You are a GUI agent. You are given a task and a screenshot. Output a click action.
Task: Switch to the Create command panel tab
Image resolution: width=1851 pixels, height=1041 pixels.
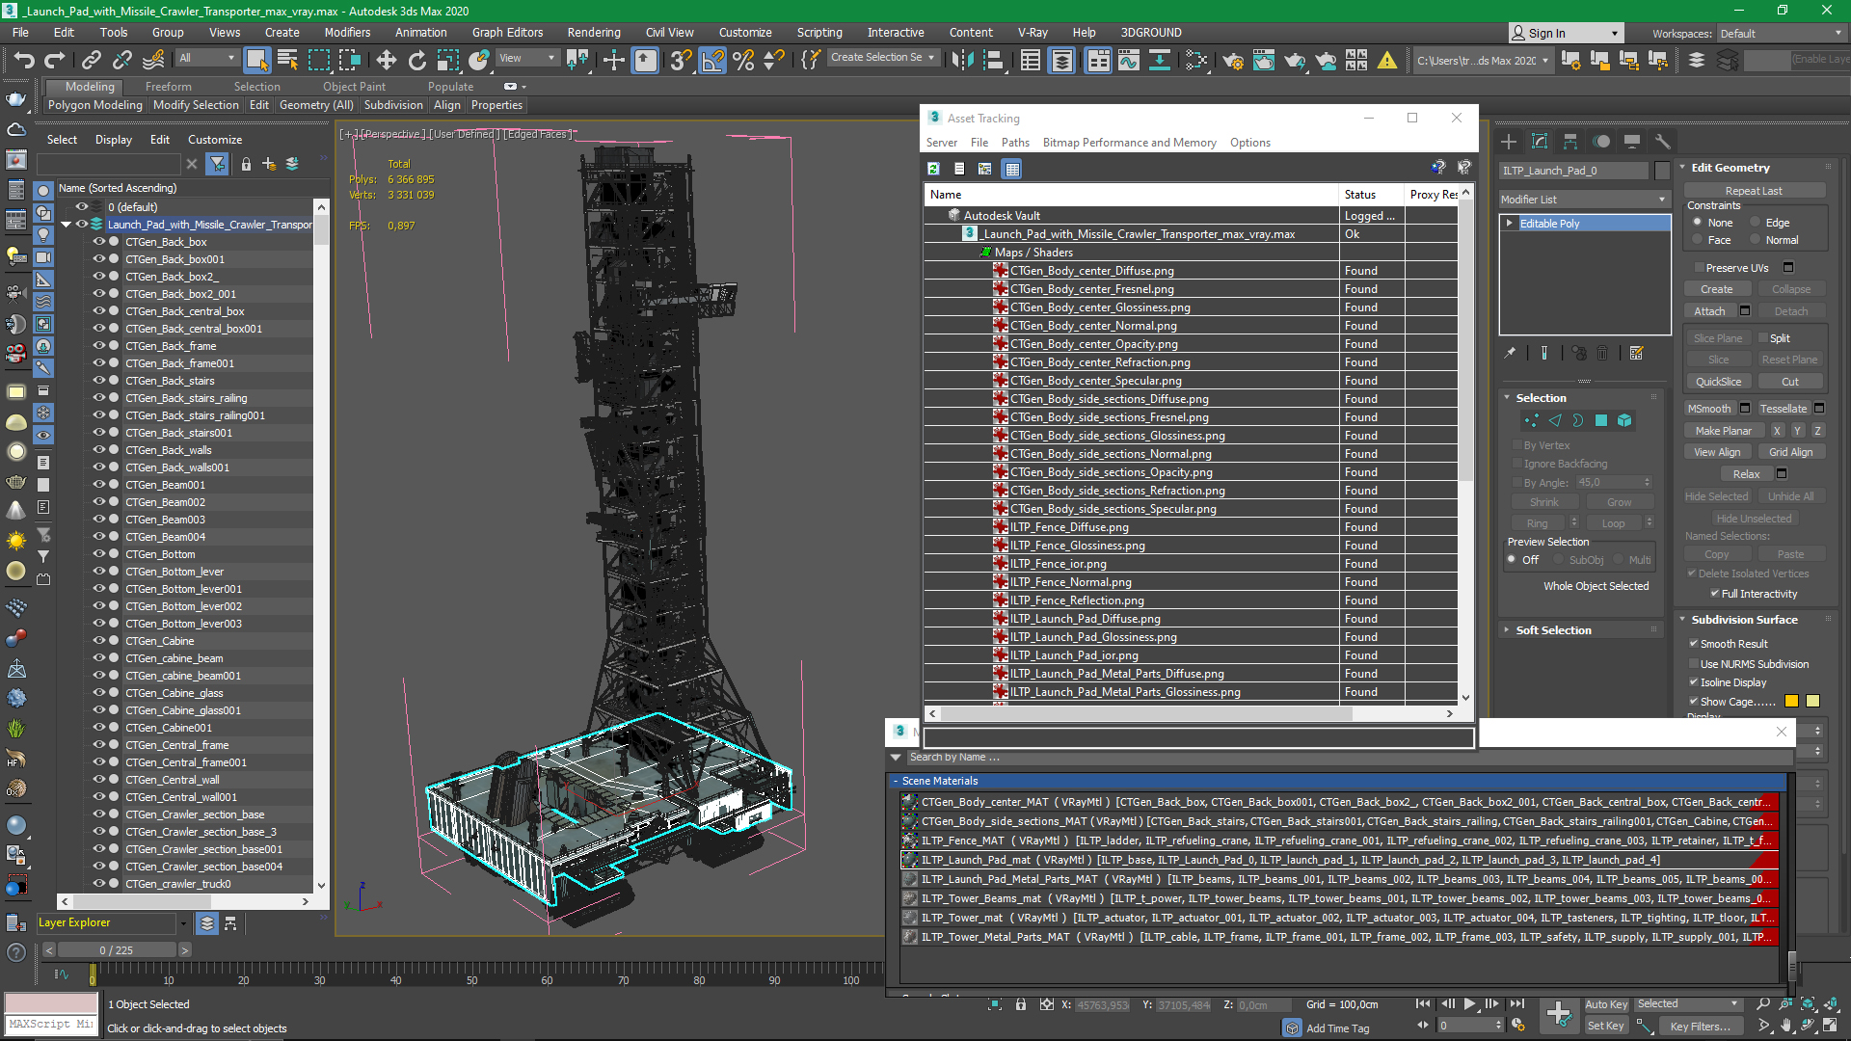[x=1509, y=142]
